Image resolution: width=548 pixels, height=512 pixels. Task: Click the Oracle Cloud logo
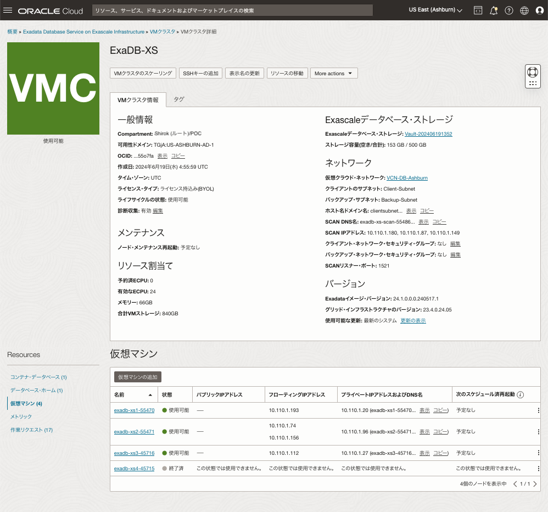click(49, 10)
